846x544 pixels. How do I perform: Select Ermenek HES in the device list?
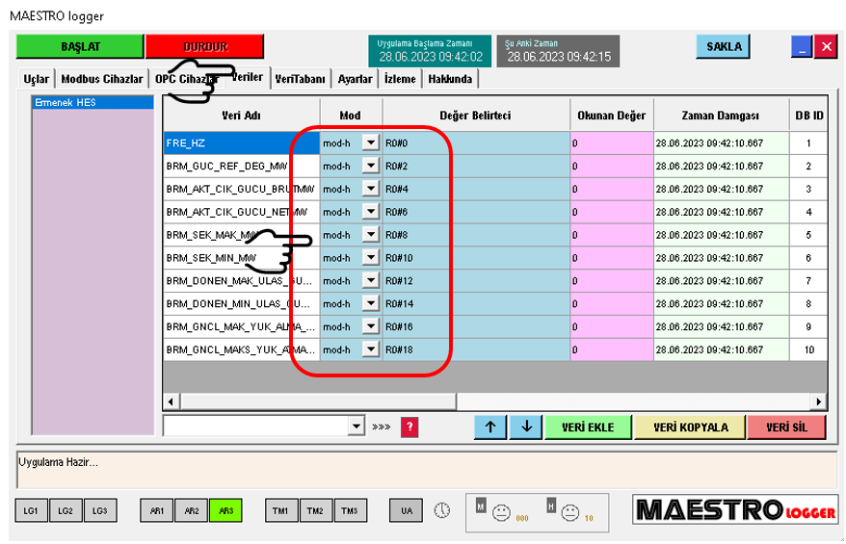point(93,102)
